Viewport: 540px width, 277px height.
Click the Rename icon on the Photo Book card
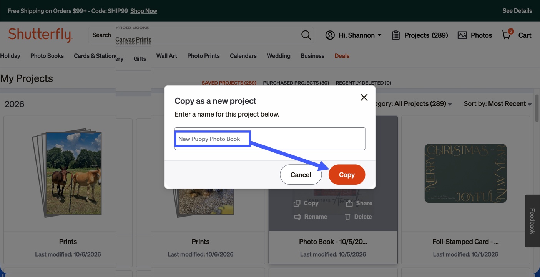pyautogui.click(x=297, y=217)
